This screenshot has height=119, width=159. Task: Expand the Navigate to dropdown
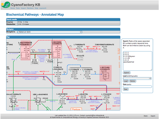coord(50,32)
